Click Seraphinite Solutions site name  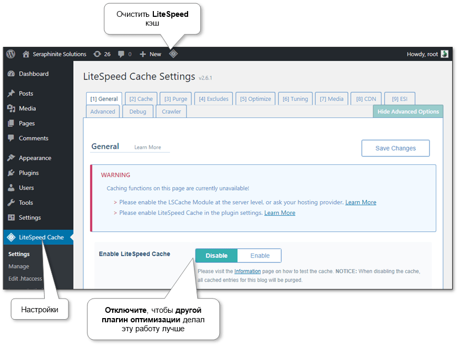point(60,54)
